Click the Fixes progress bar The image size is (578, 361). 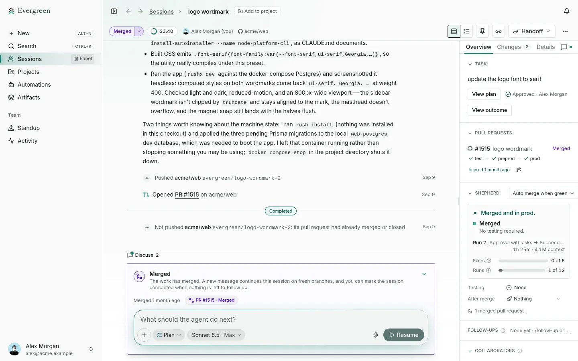point(523,261)
